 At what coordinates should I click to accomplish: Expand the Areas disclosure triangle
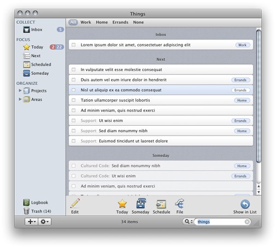tap(20, 99)
